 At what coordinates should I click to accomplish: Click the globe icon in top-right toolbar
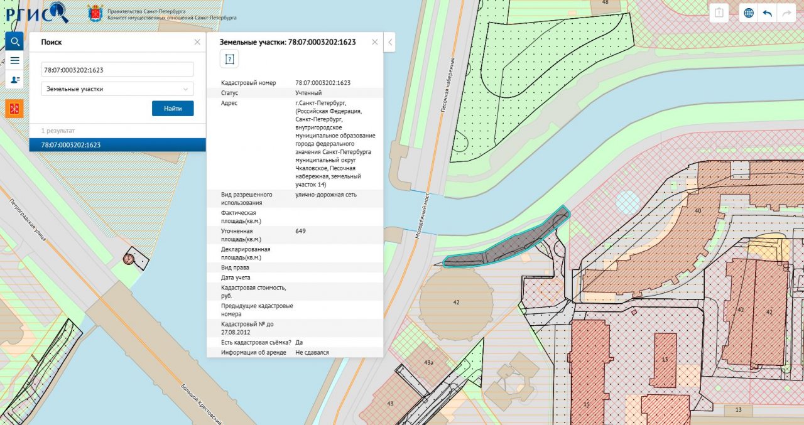(x=748, y=13)
